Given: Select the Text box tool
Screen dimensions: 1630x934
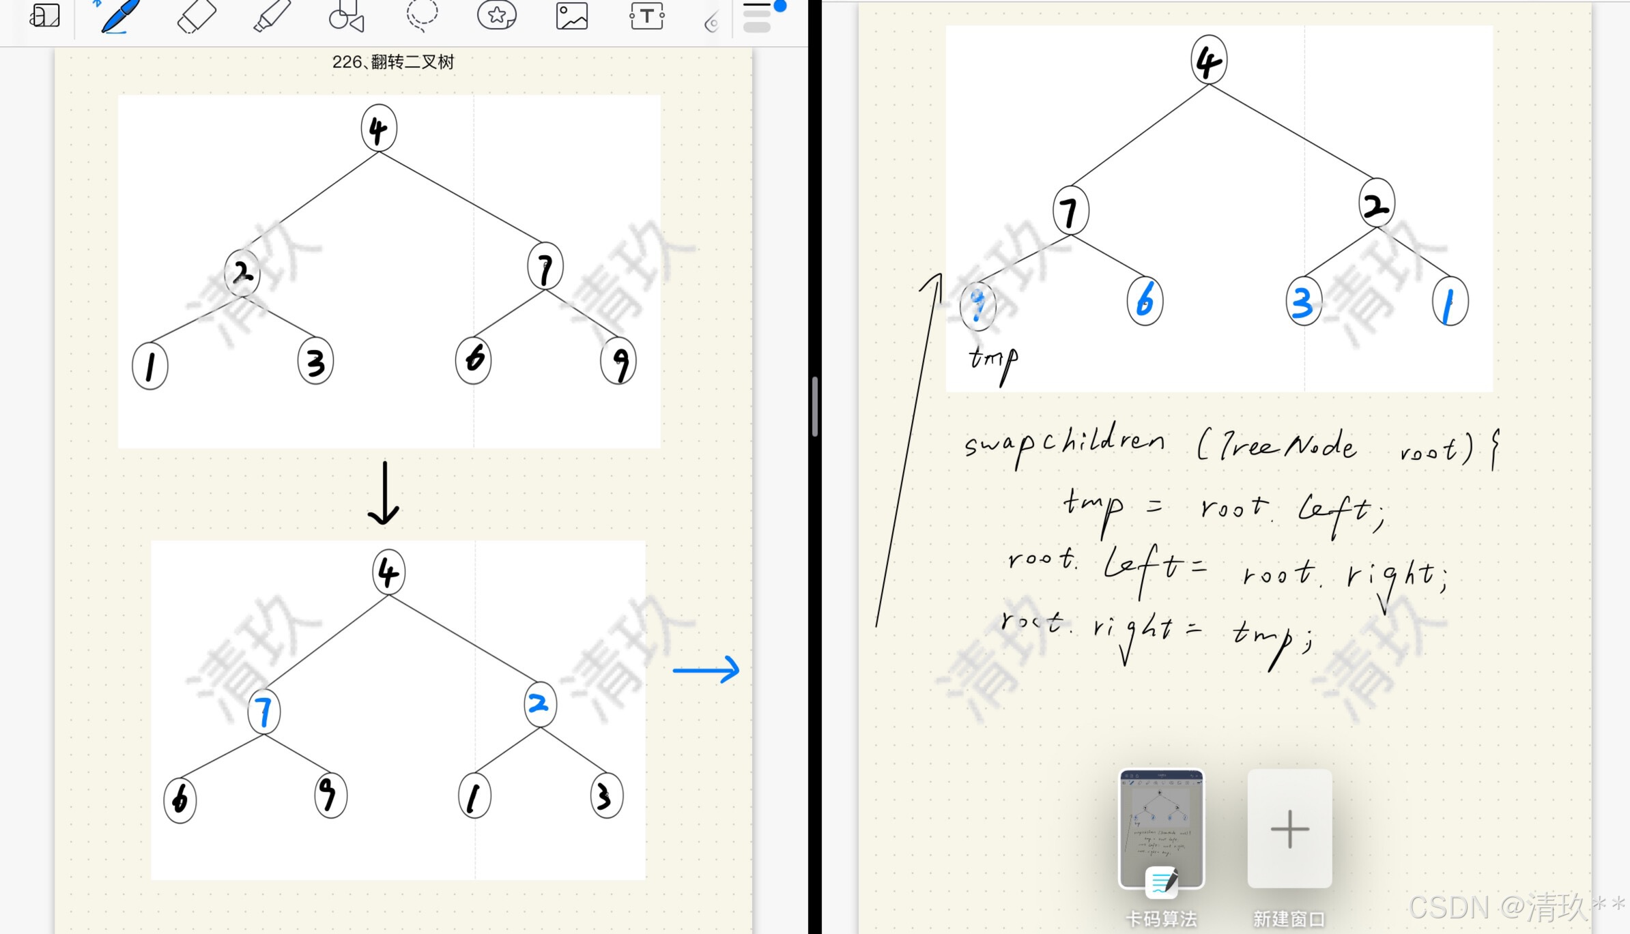Looking at the screenshot, I should tap(646, 16).
